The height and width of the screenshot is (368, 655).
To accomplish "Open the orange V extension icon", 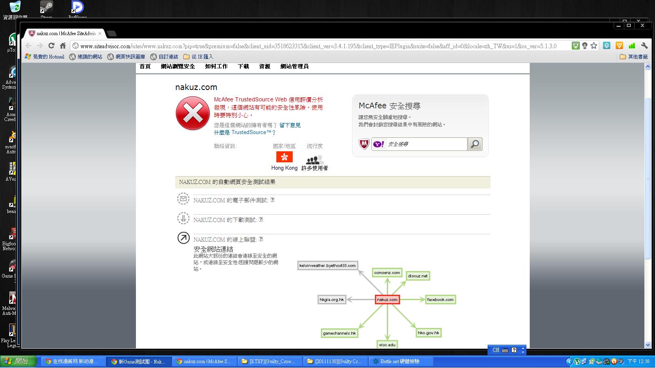I will pos(619,46).
